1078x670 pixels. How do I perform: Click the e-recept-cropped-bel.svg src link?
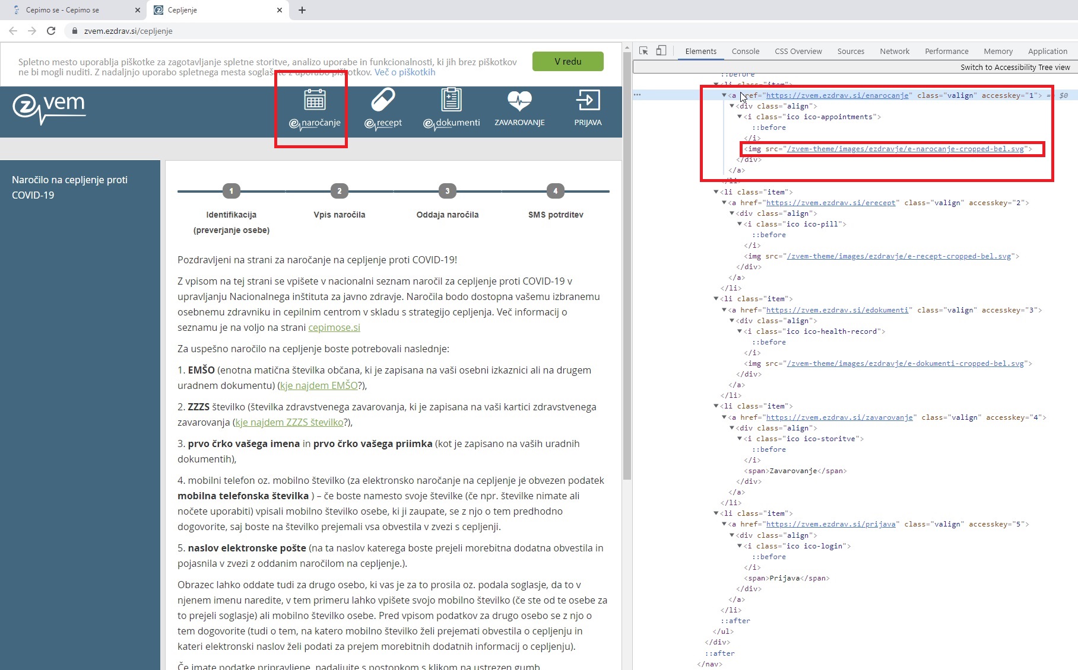[x=899, y=256]
